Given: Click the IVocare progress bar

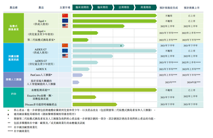Looking at the screenshot, I should click(x=95, y=104).
